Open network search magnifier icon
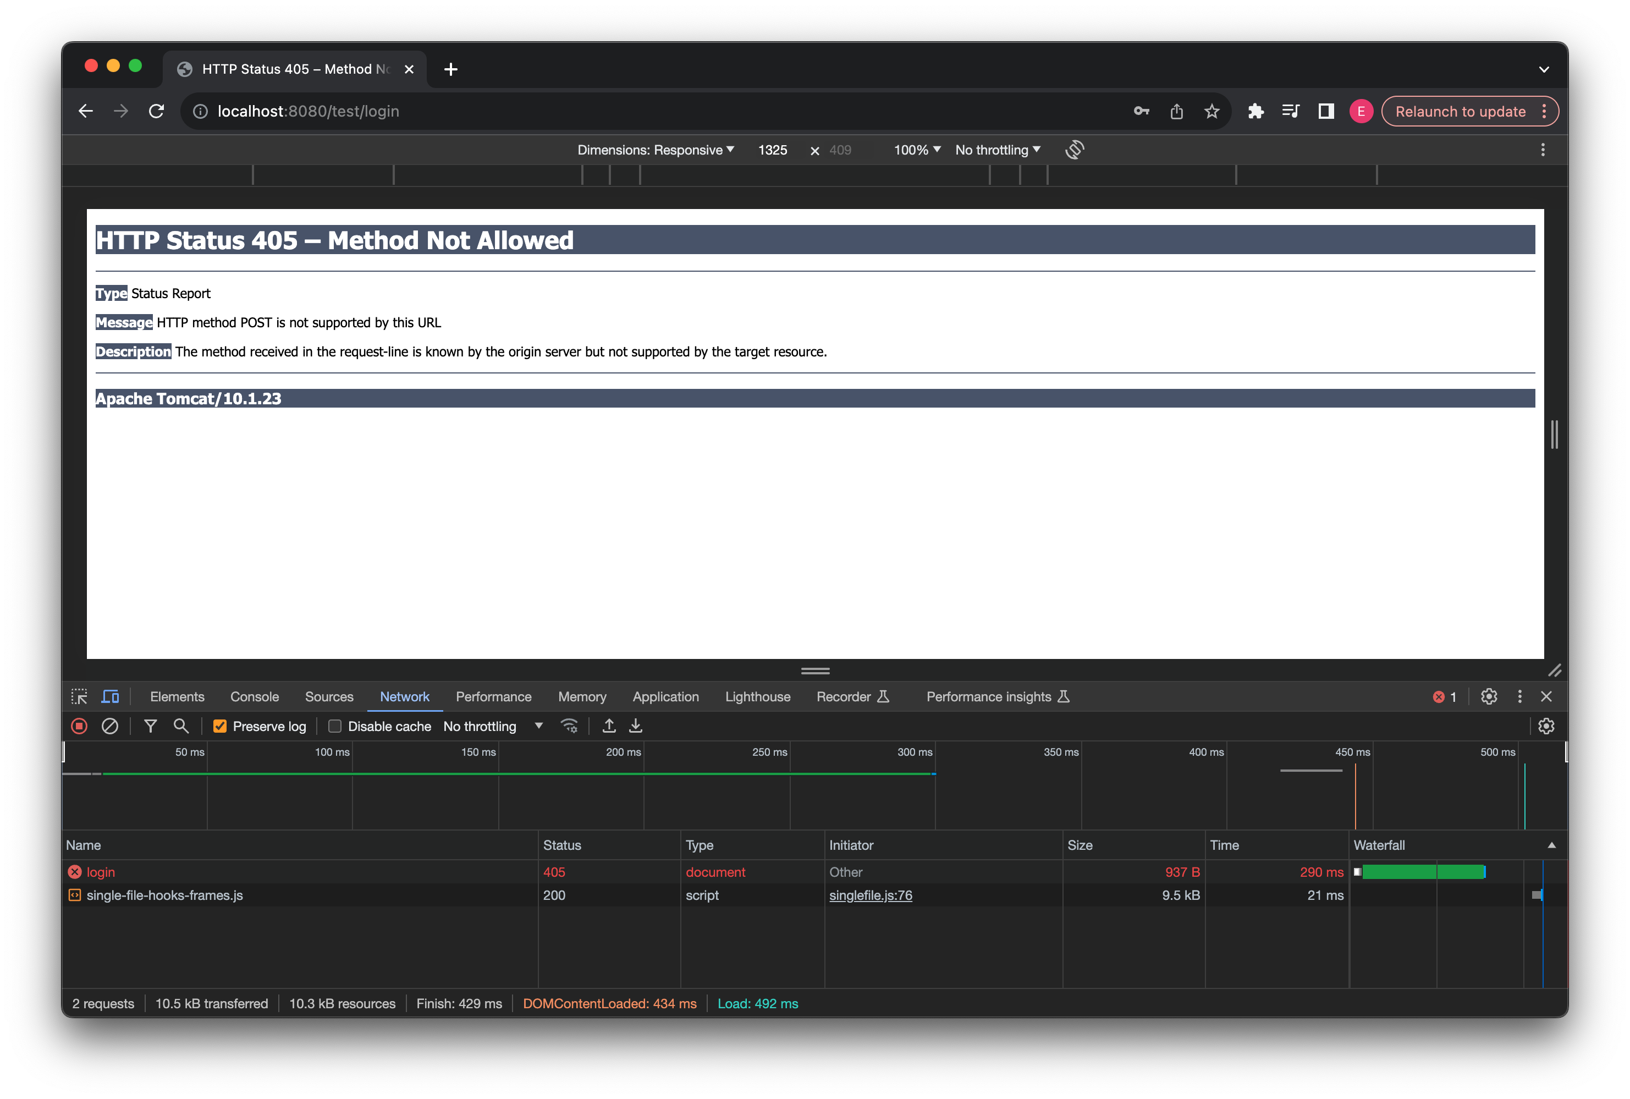The image size is (1630, 1099). click(x=181, y=726)
